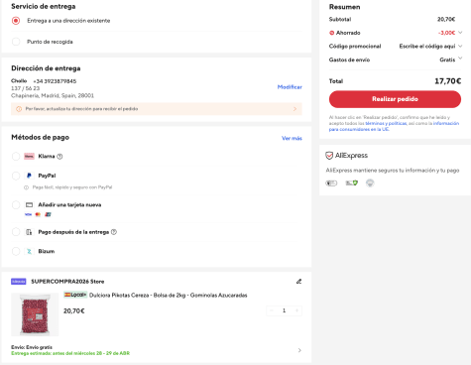Viewport: 471px width, 365px height.
Task: Expand Gastos de envío chevron
Action: coord(460,59)
